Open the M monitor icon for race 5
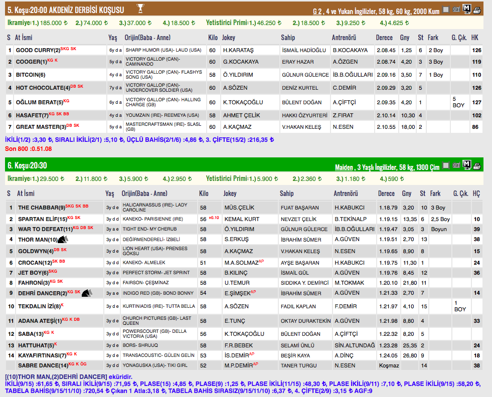The width and height of the screenshot is (492, 397). click(x=467, y=9)
